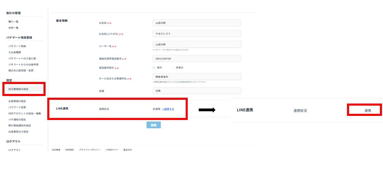Open 担当者情報の設定 in the sidebar
383x192 pixels.
(x=18, y=89)
